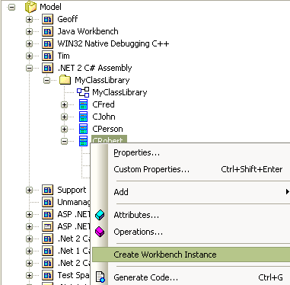The width and height of the screenshot is (290, 285).
Task: Select WIN32 Native Debugging C++ label
Action: coord(113,43)
